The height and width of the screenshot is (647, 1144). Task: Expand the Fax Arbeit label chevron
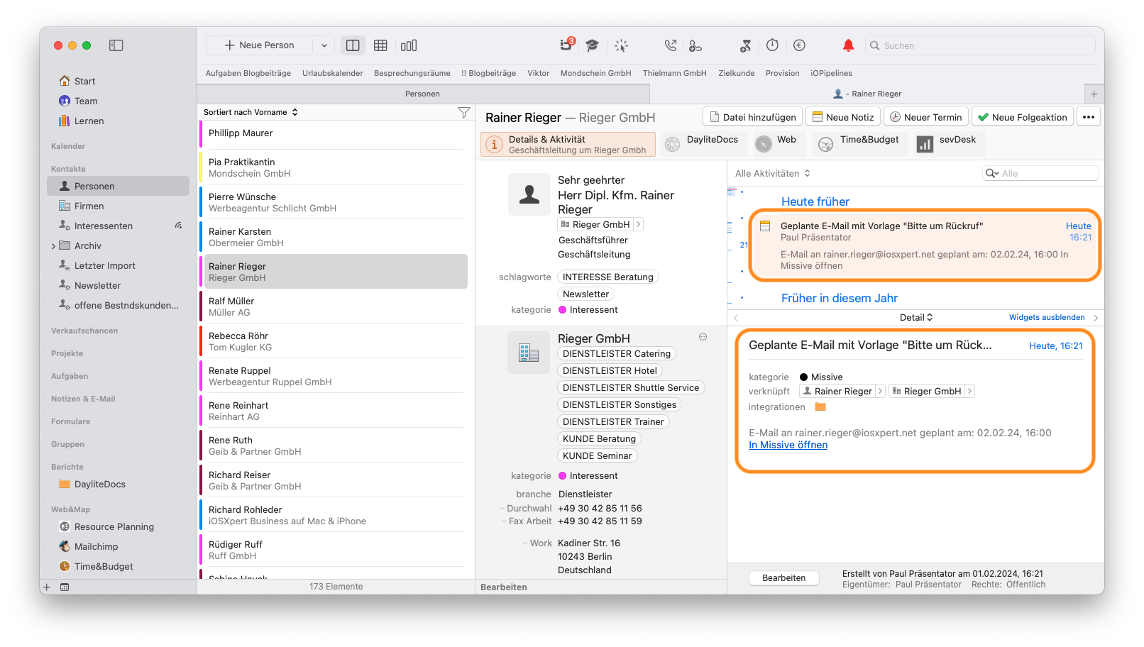click(x=504, y=521)
